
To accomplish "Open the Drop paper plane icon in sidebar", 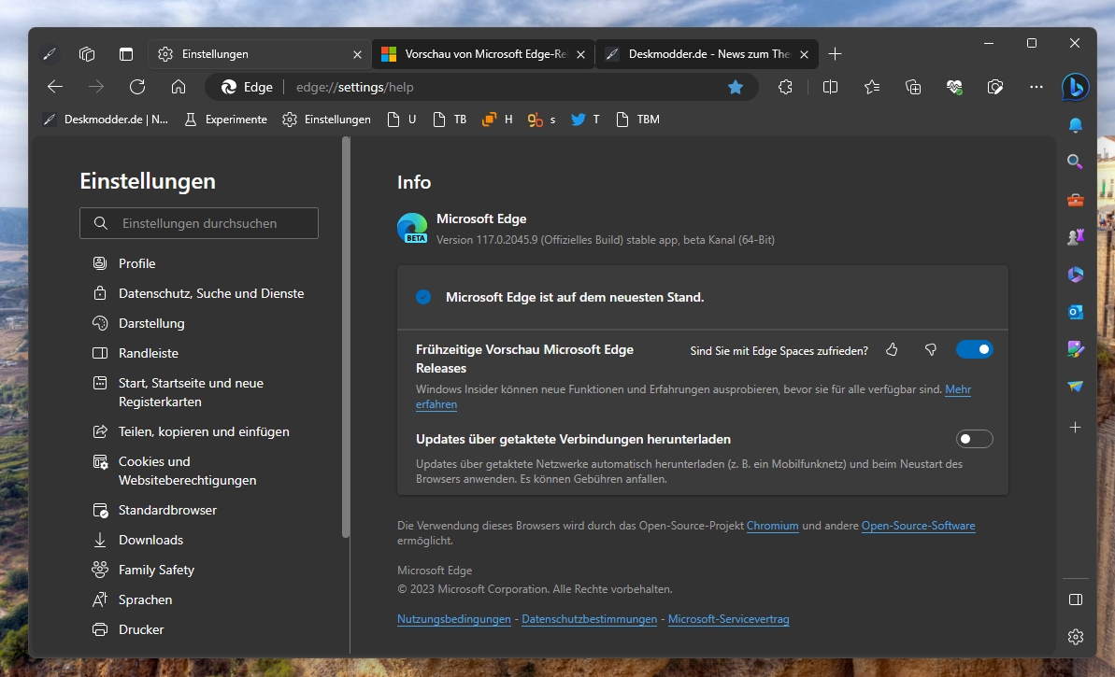I will click(1075, 387).
